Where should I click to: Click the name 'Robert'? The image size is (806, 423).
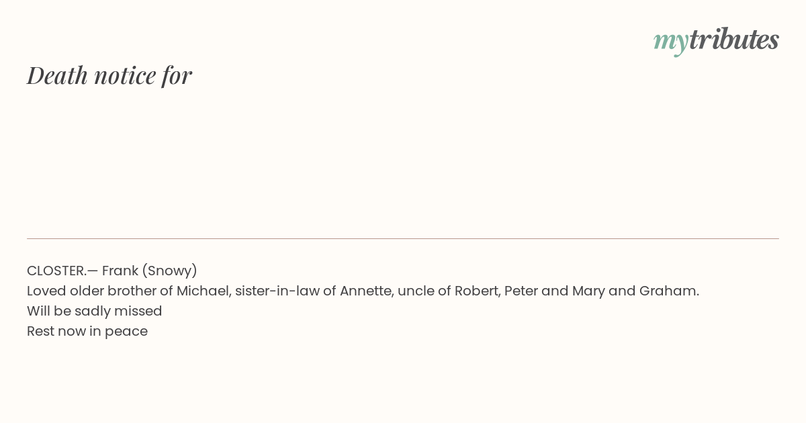click(x=476, y=291)
